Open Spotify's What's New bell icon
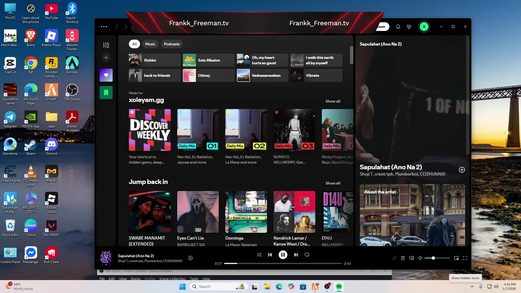This screenshot has height=293, width=521. click(398, 27)
